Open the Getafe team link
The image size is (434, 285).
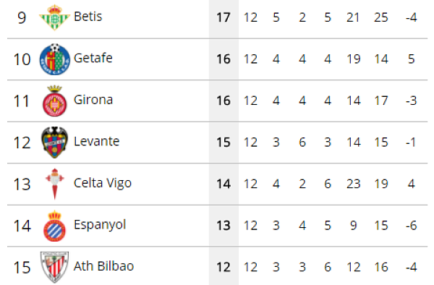click(93, 58)
